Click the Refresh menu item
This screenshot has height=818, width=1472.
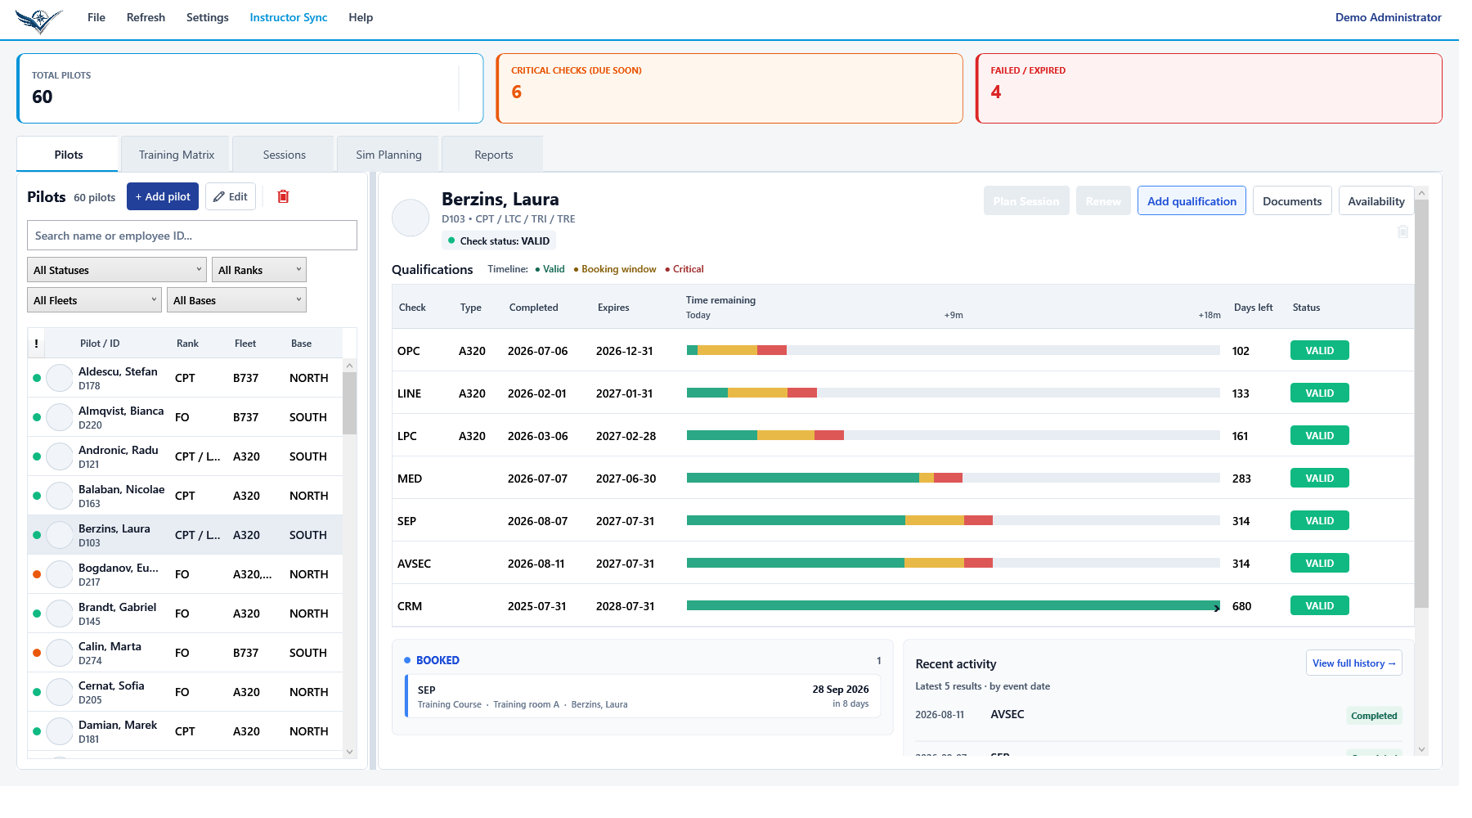(146, 17)
